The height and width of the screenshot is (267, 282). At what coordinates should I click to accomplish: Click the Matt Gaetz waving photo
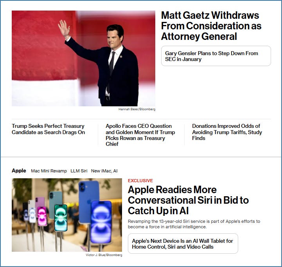[x=83, y=58]
